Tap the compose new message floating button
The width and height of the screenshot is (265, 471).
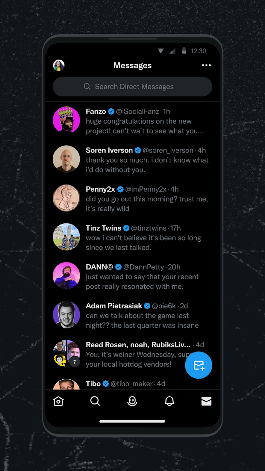click(x=199, y=365)
